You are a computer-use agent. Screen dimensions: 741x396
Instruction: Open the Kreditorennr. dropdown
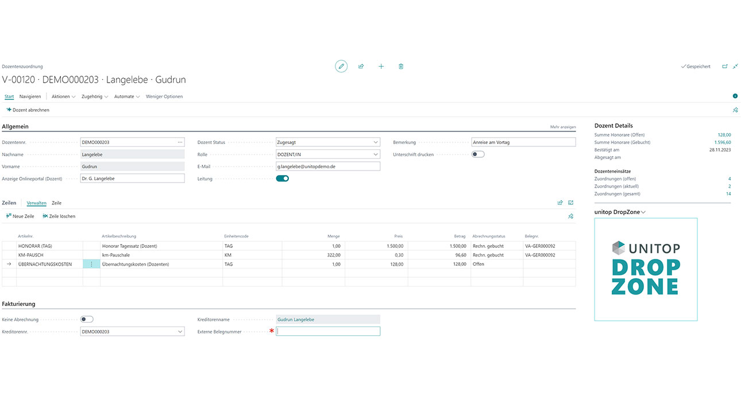click(x=180, y=332)
